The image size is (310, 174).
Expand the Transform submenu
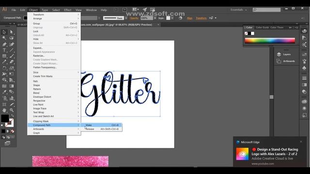click(x=54, y=14)
